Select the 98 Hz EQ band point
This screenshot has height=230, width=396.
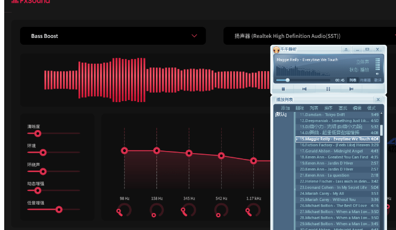pyautogui.click(x=124, y=151)
